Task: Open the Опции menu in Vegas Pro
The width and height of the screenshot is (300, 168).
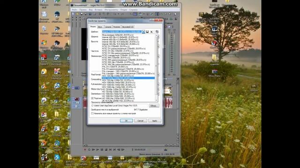Action: click(x=124, y=10)
